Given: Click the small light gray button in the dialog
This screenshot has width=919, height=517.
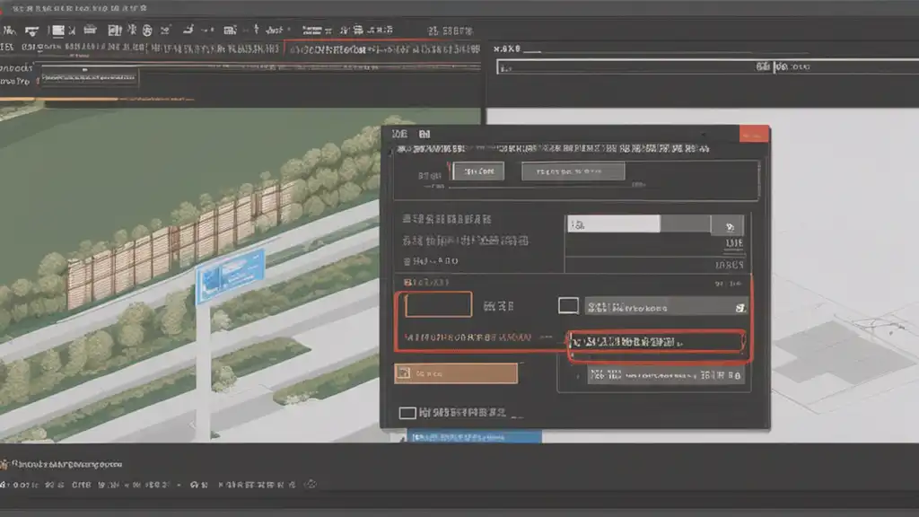Looking at the screenshot, I should point(478,171).
